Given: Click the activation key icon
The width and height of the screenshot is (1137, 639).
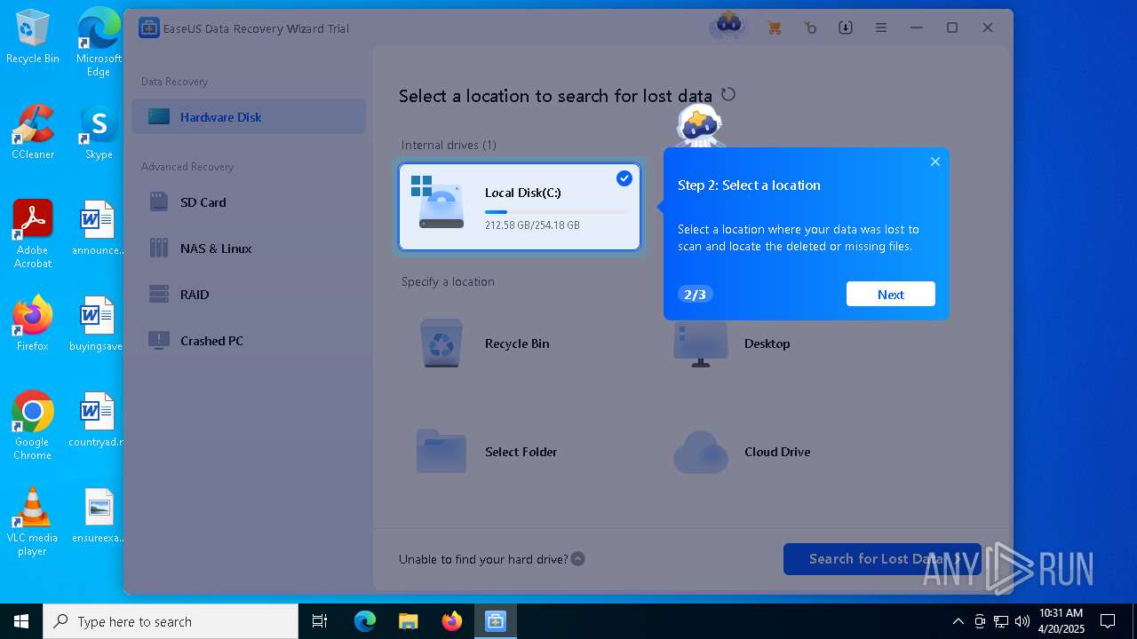Looking at the screenshot, I should tap(810, 28).
